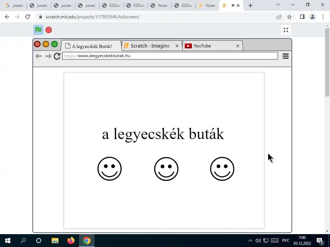Click the middle smiley face
Image resolution: width=330 pixels, height=247 pixels.
tap(166, 169)
